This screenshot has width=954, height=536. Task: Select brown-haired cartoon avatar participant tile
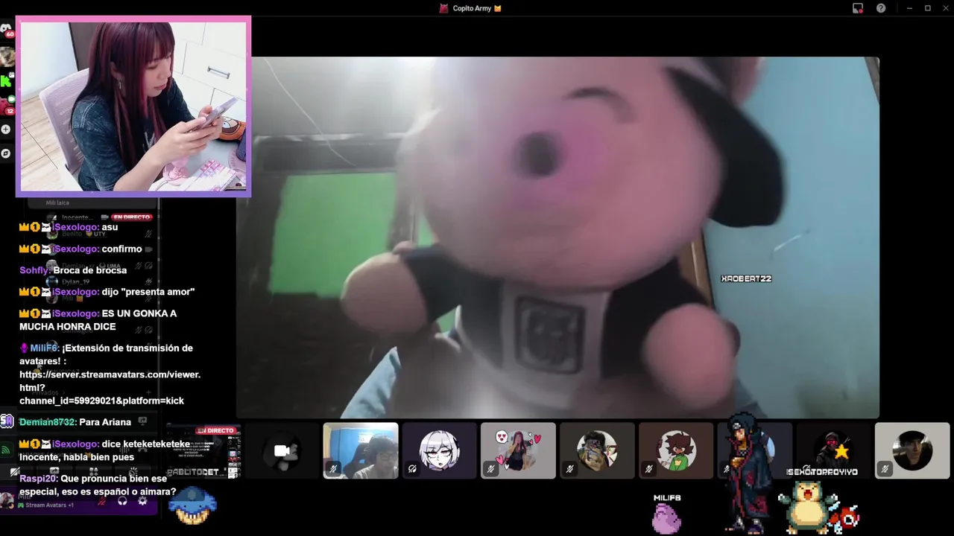(676, 451)
